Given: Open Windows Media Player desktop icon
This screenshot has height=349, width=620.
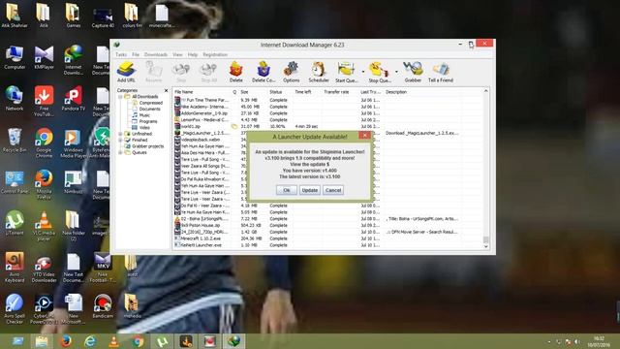Looking at the screenshot, I should (74, 143).
